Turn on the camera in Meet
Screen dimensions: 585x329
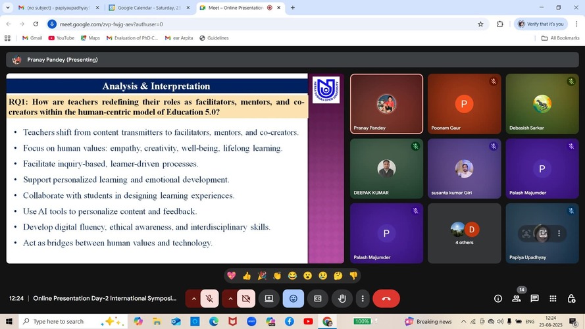point(246,298)
